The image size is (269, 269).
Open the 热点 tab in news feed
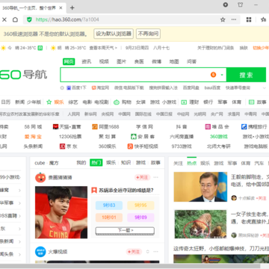[x=191, y=163]
